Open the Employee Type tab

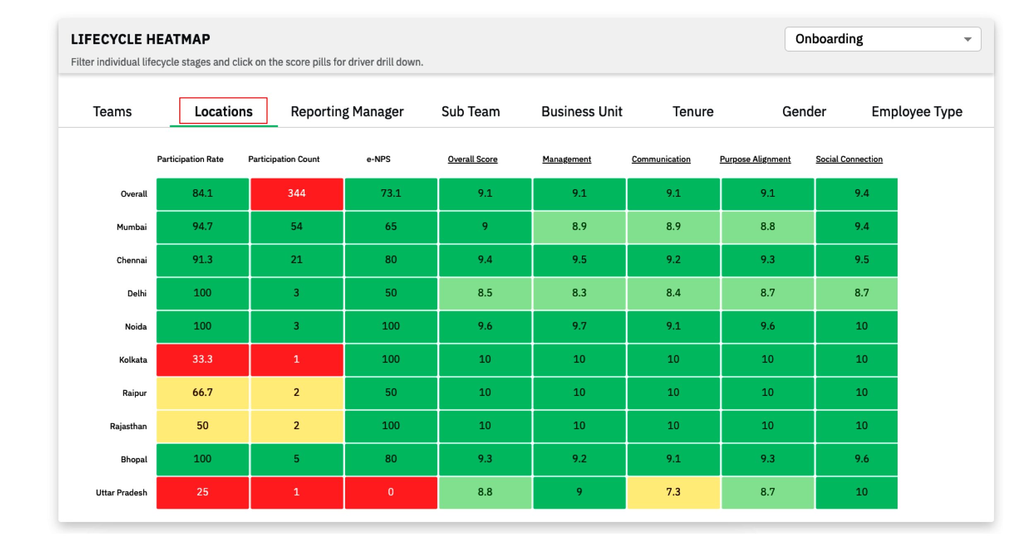pyautogui.click(x=917, y=112)
